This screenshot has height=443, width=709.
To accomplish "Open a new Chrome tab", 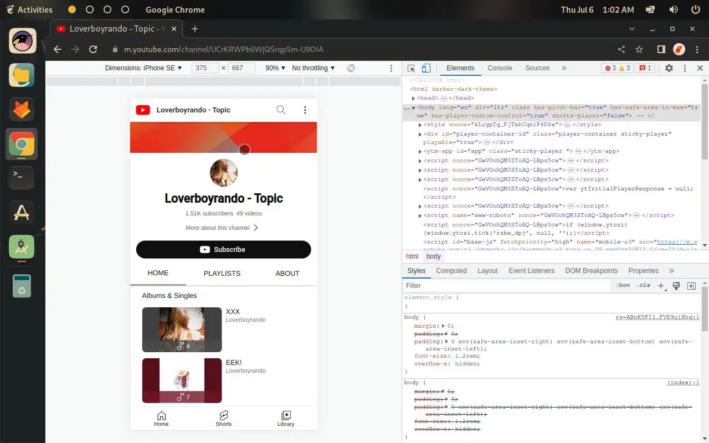I will 195,29.
